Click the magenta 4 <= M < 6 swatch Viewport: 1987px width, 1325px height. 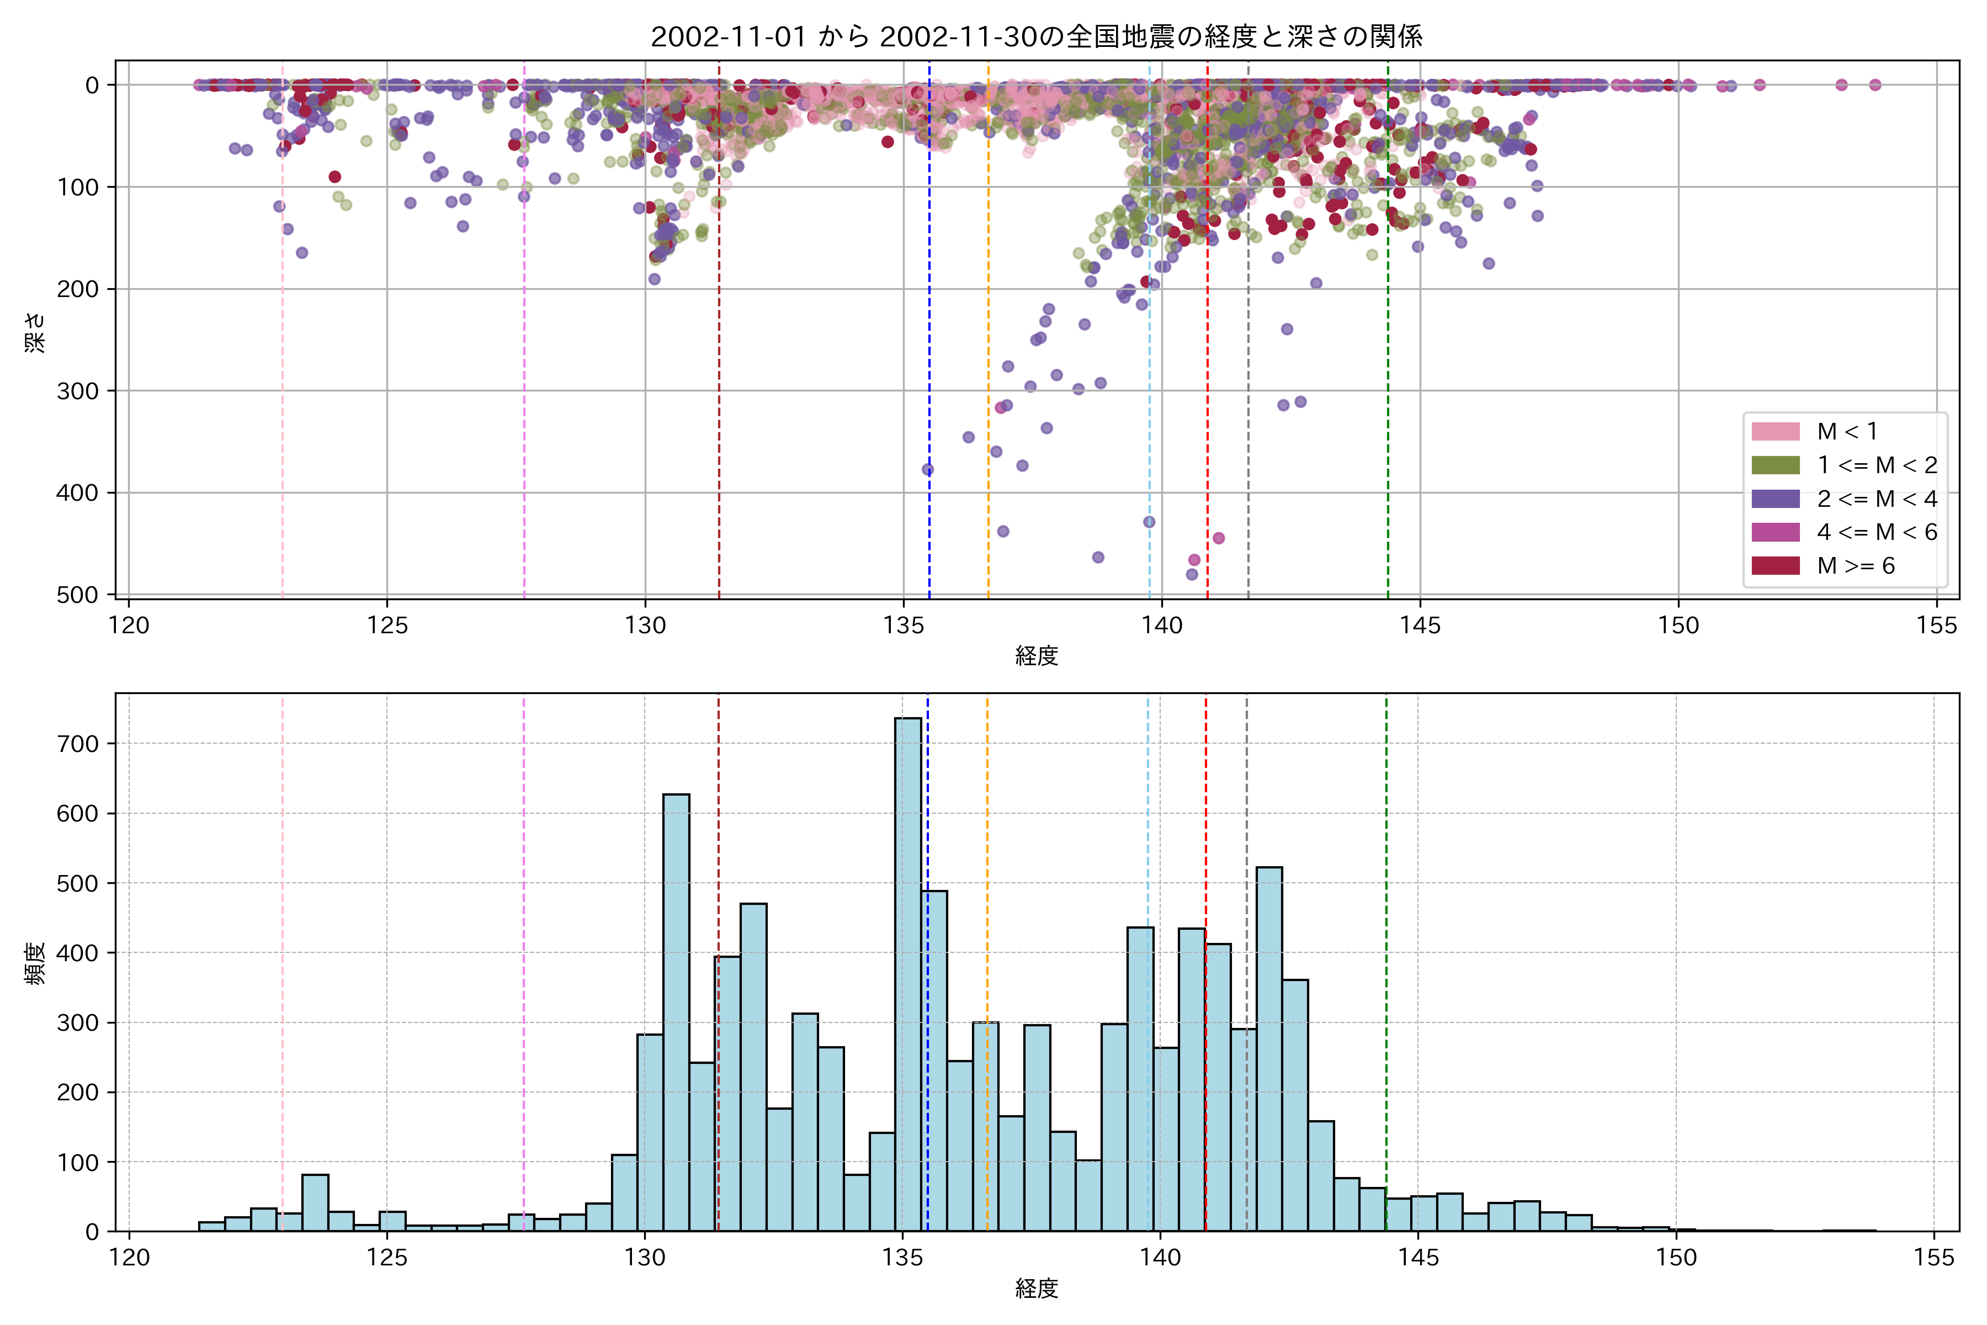click(1775, 532)
